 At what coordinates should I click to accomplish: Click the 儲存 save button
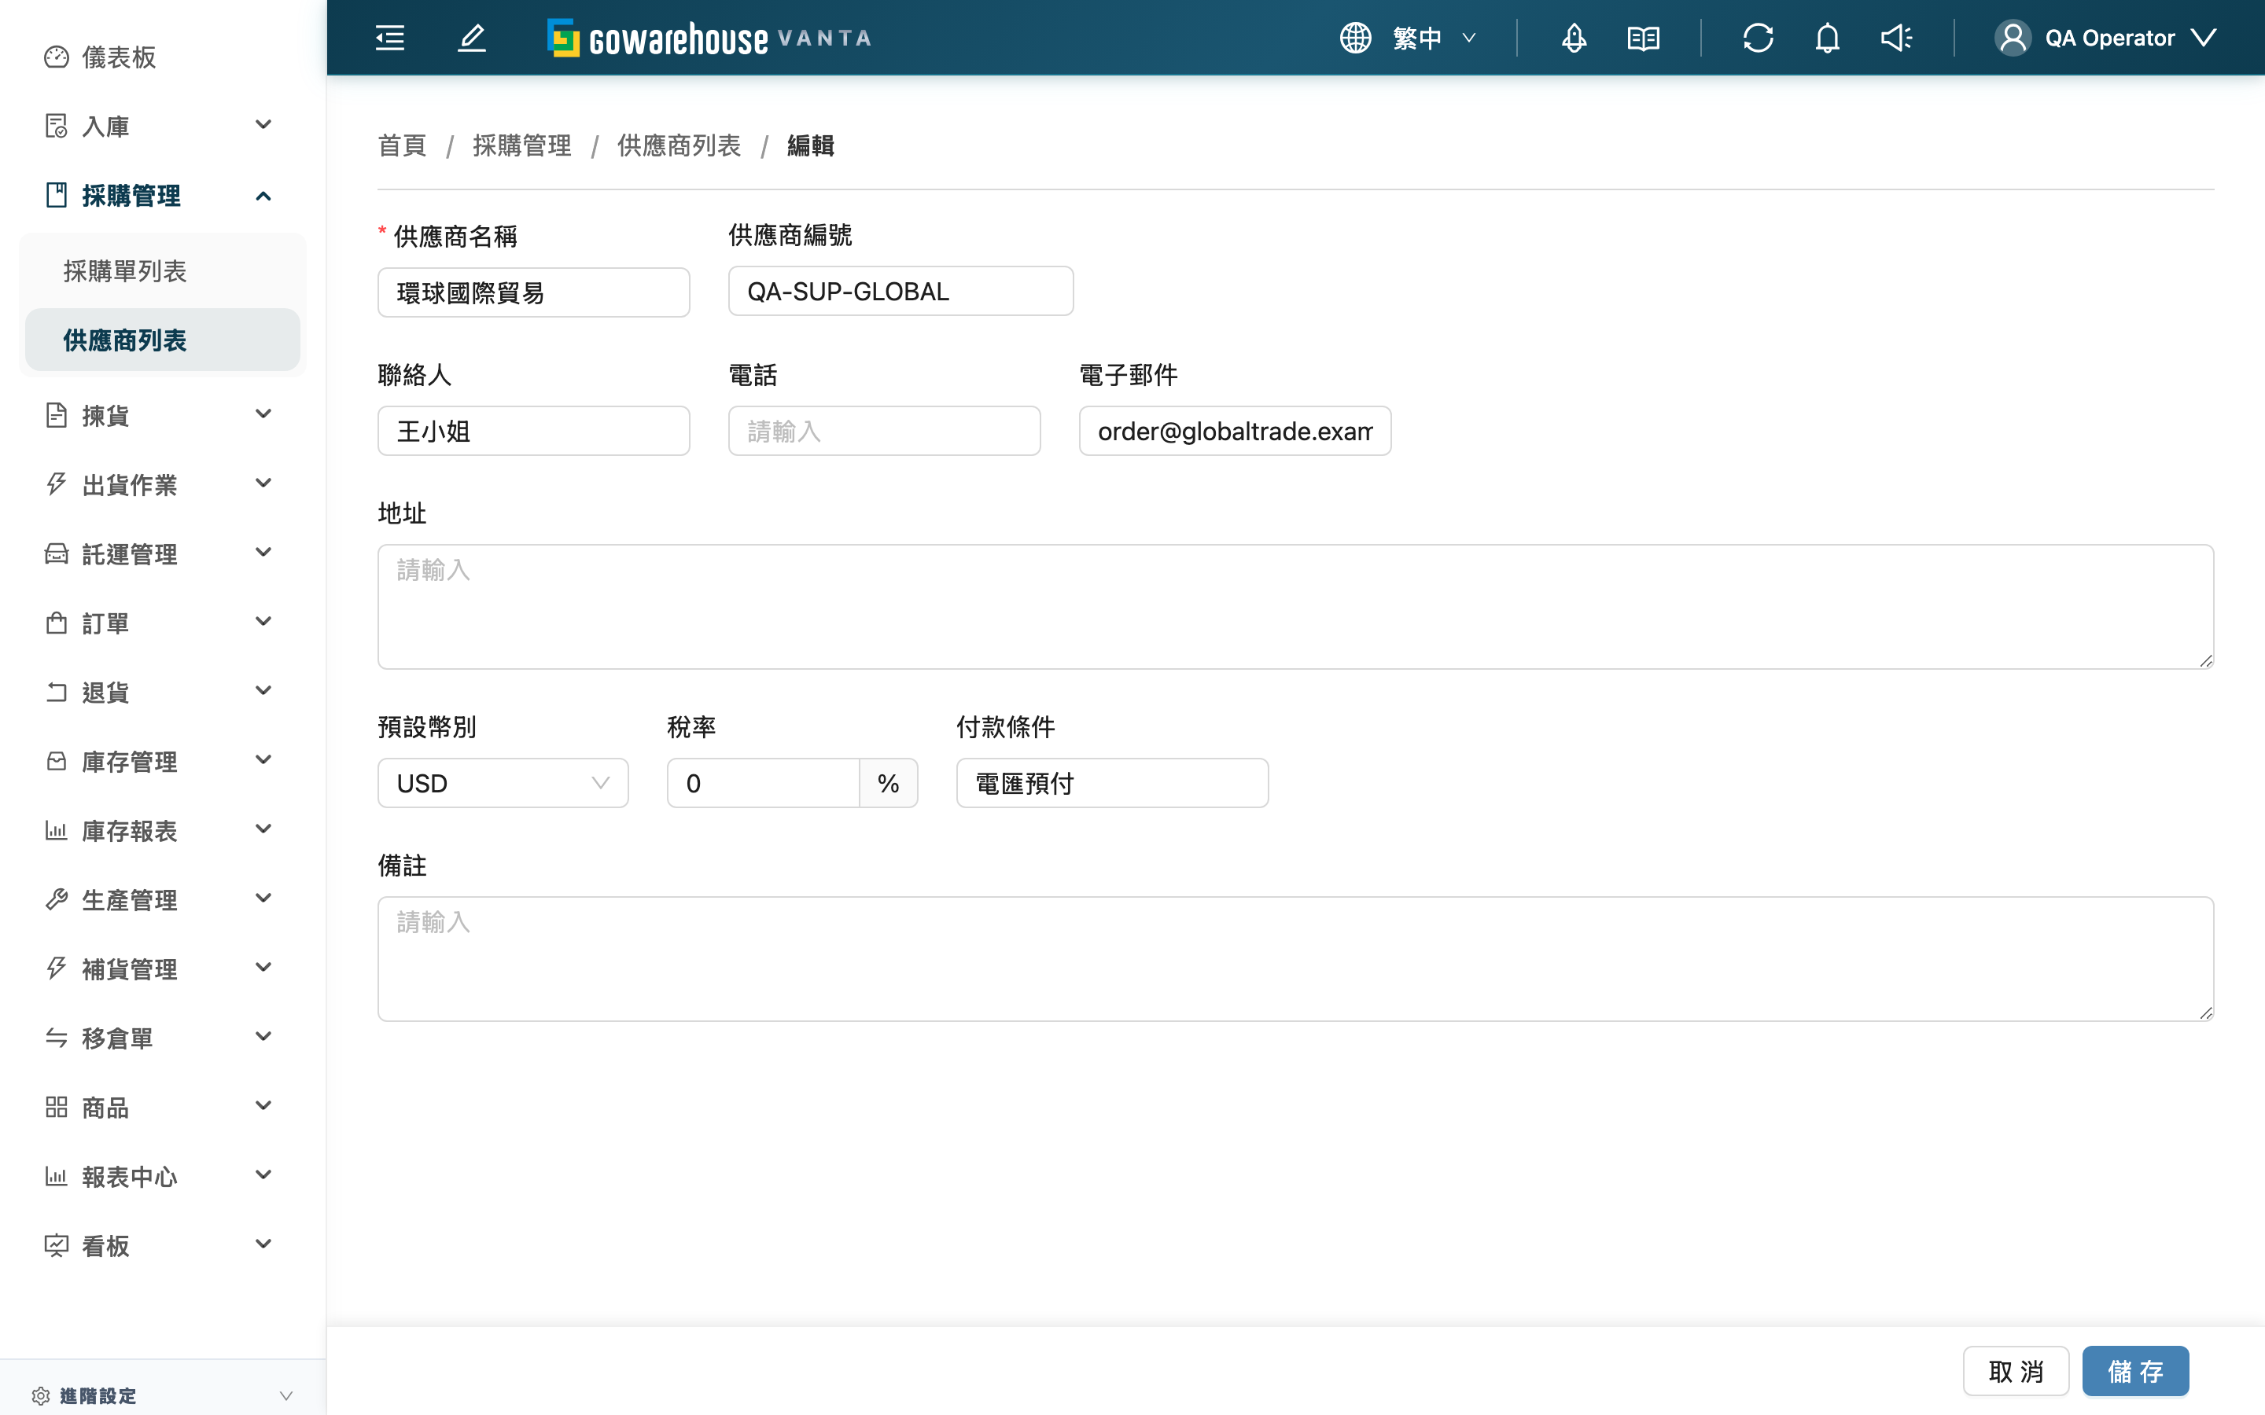coord(2135,1371)
